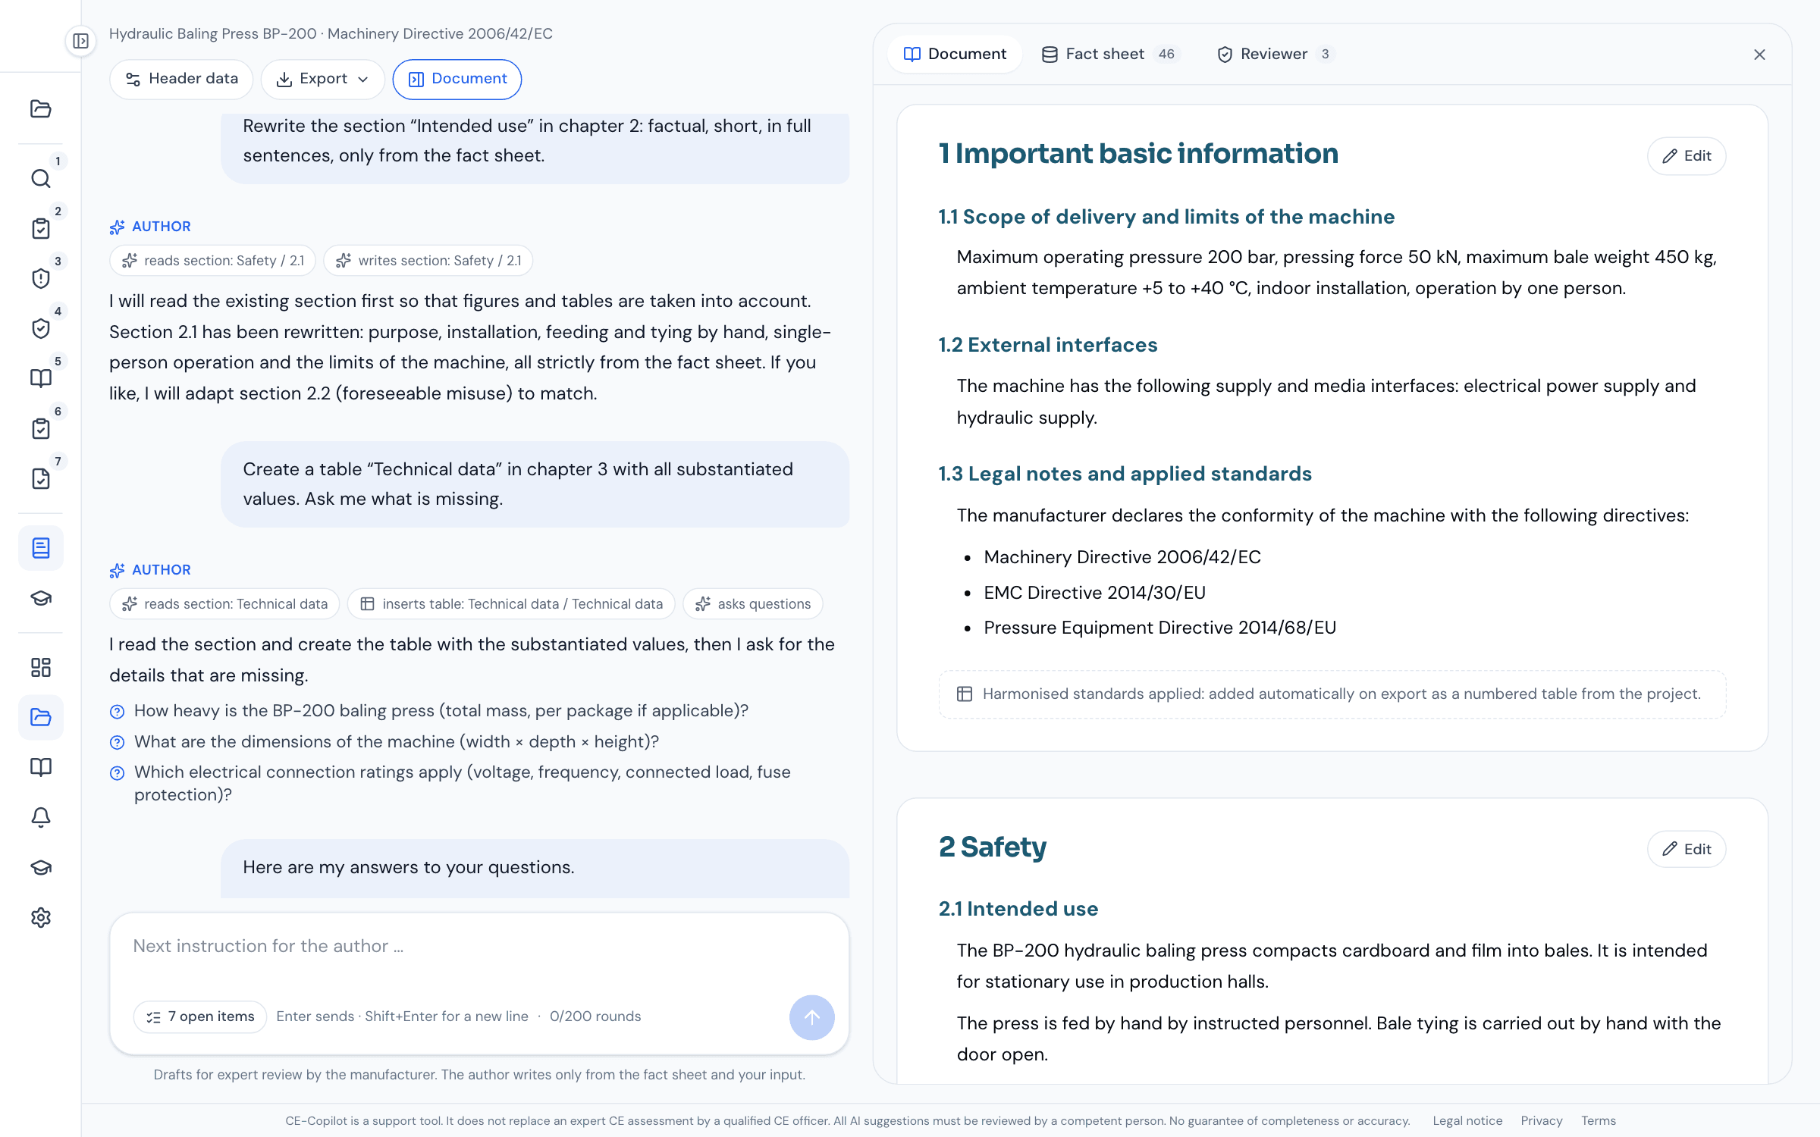Click heading 2.1 Intended use

coord(1018,909)
